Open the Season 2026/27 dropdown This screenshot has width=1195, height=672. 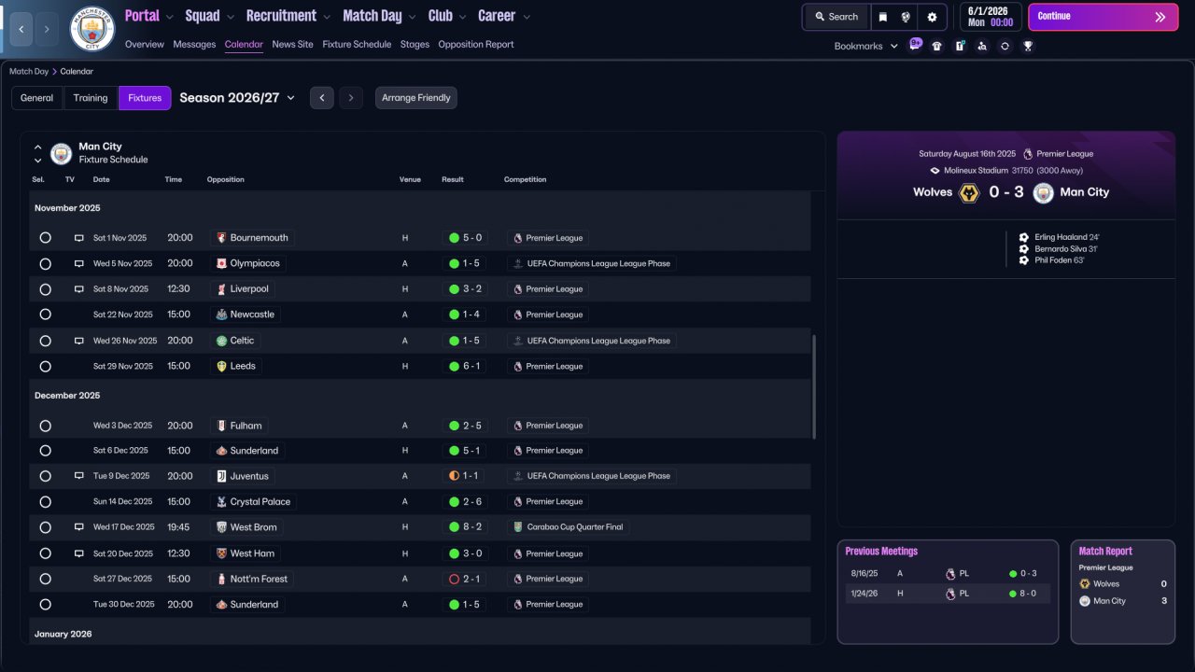click(237, 98)
